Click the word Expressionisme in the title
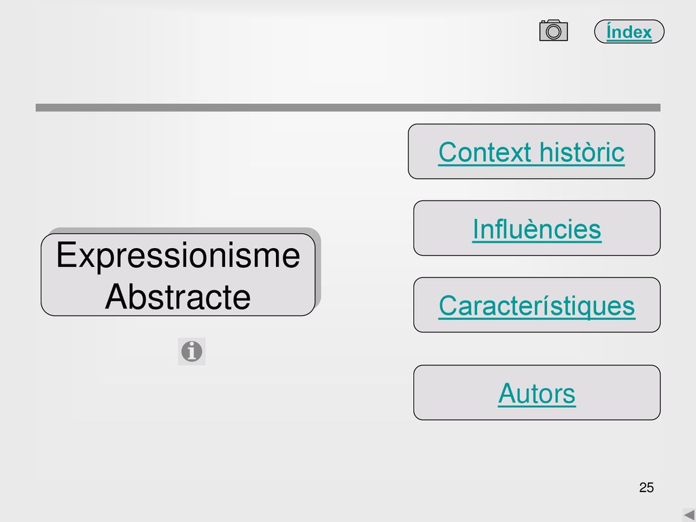696x522 pixels. pyautogui.click(x=178, y=256)
